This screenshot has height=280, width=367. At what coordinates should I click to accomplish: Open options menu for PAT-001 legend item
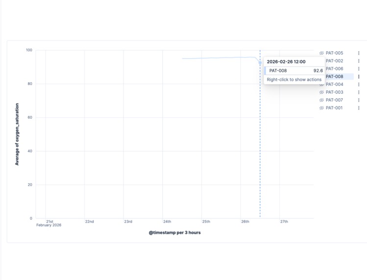(x=359, y=108)
